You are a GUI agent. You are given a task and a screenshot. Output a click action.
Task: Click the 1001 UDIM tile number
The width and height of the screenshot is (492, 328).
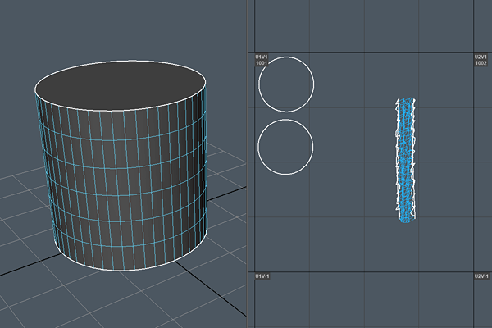tap(262, 63)
